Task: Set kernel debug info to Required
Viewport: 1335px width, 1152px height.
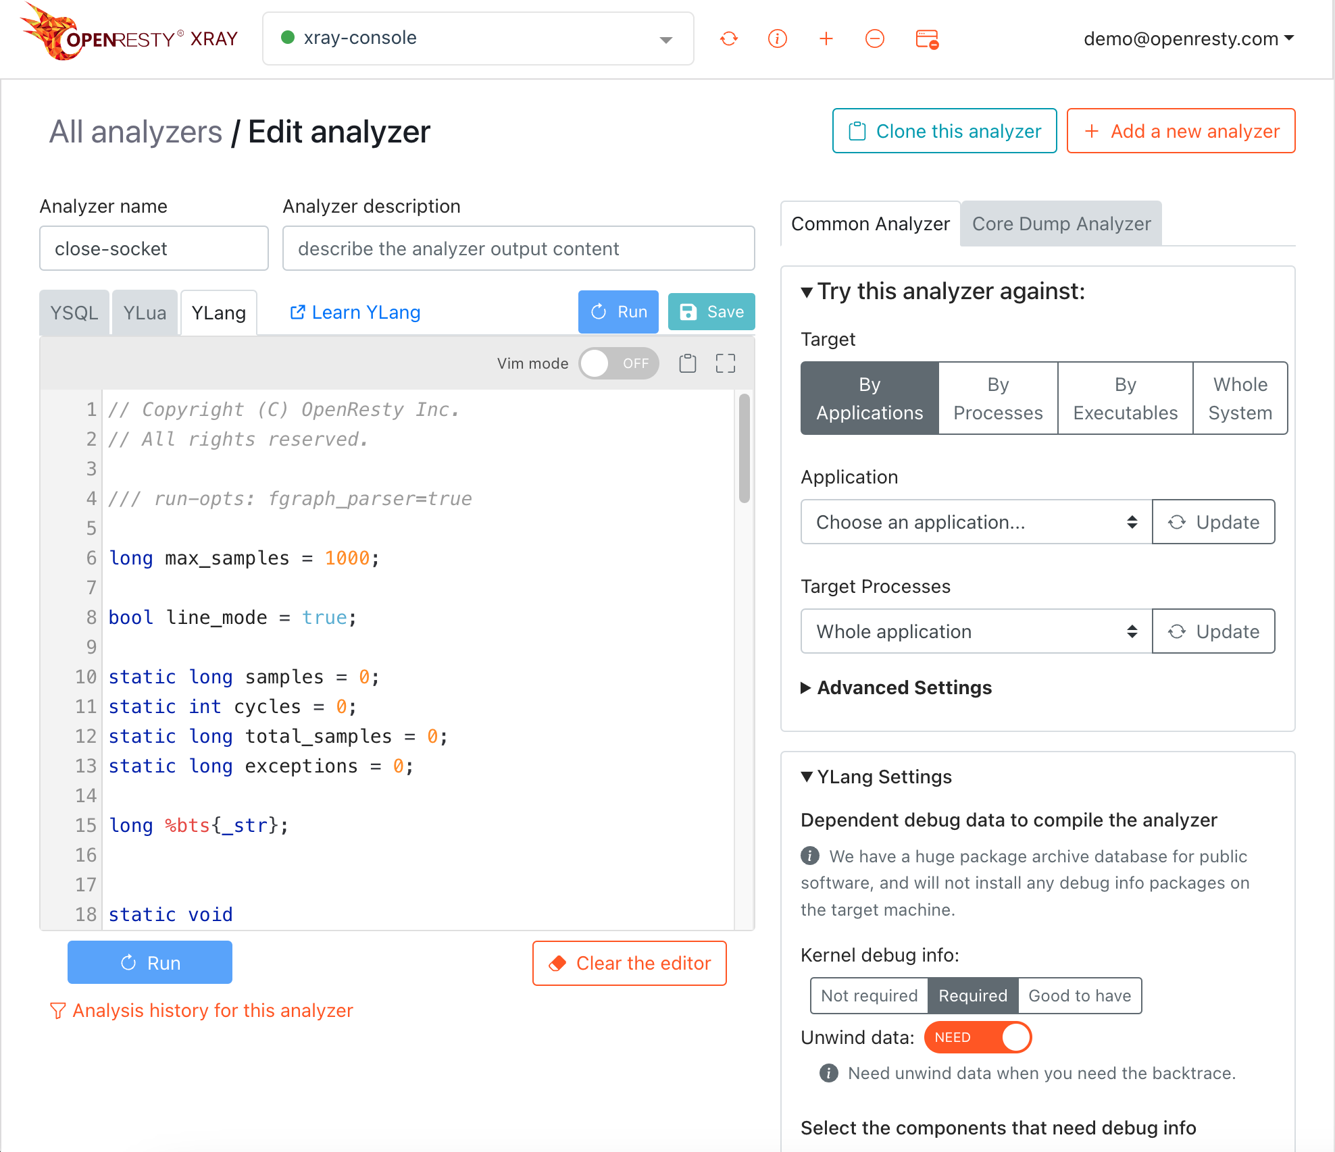Action: pos(973,995)
